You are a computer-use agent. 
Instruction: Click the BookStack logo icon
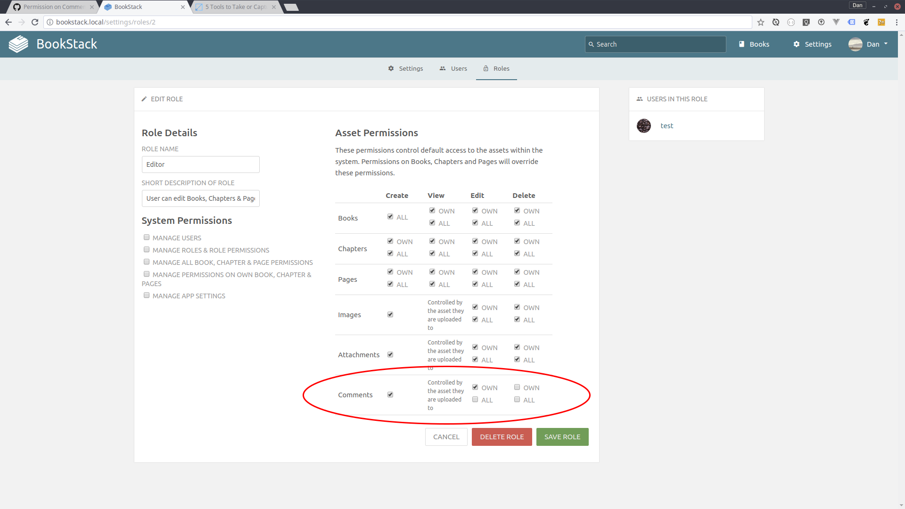tap(18, 44)
